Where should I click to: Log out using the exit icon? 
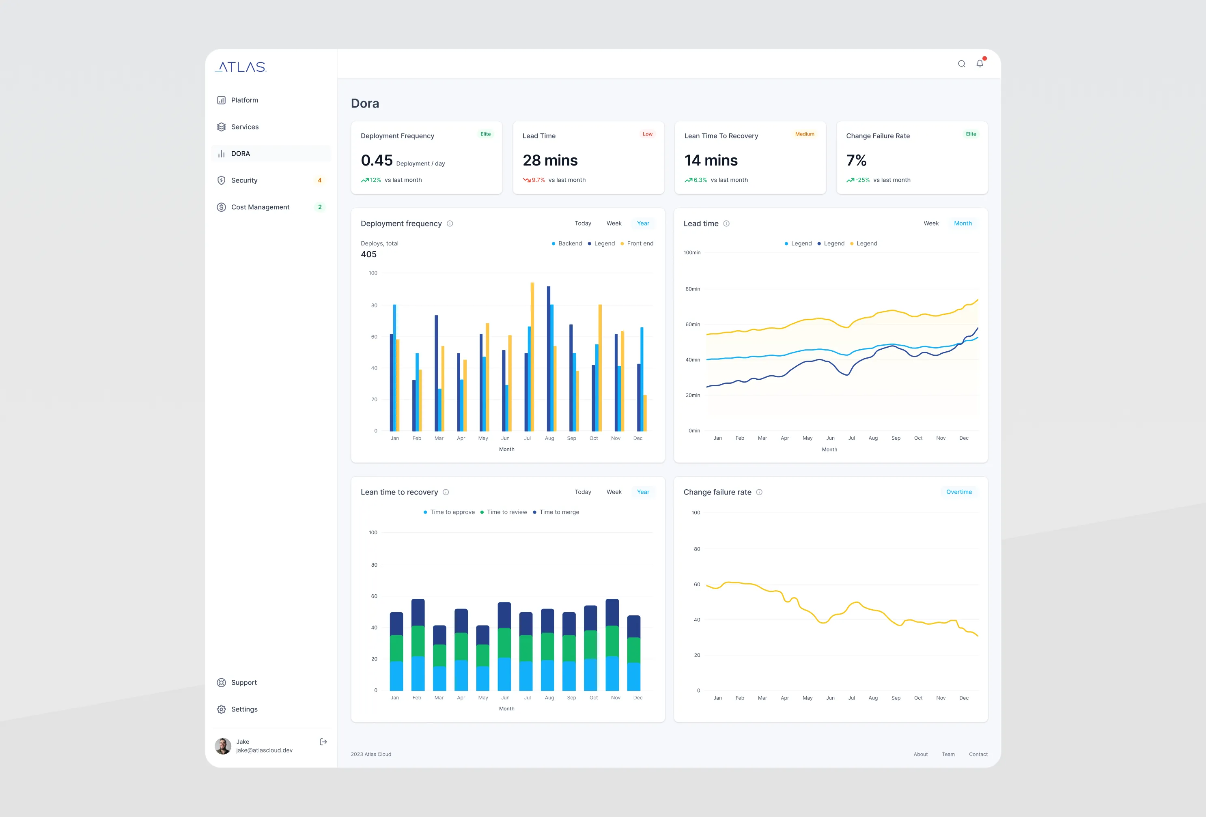[x=323, y=742]
